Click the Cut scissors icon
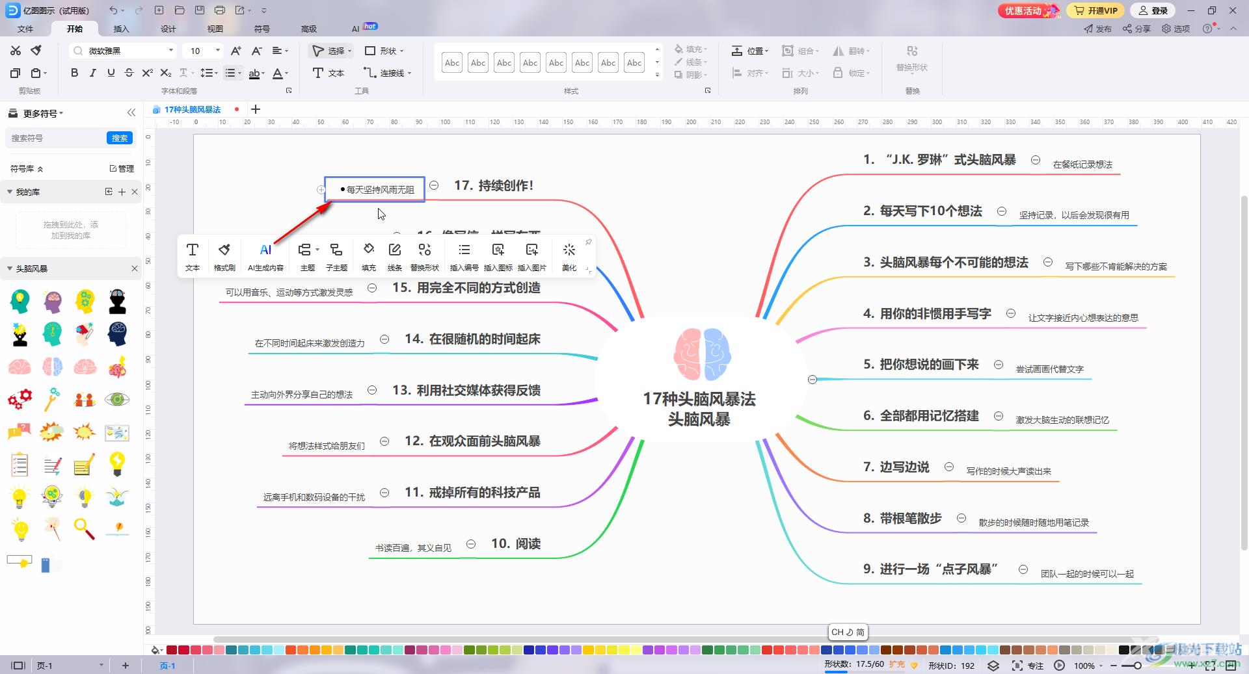The width and height of the screenshot is (1249, 674). [x=16, y=51]
